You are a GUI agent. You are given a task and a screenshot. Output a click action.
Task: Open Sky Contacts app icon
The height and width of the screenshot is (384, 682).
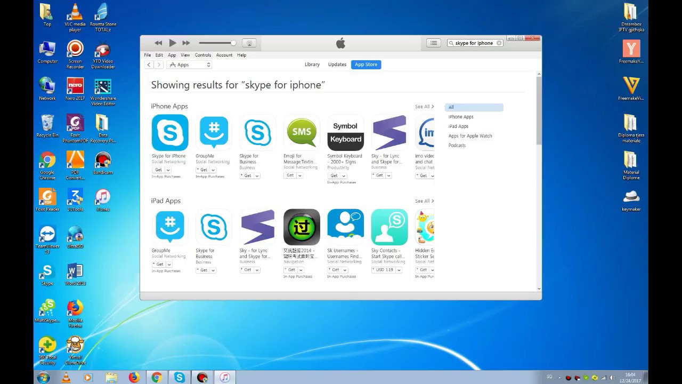389,227
